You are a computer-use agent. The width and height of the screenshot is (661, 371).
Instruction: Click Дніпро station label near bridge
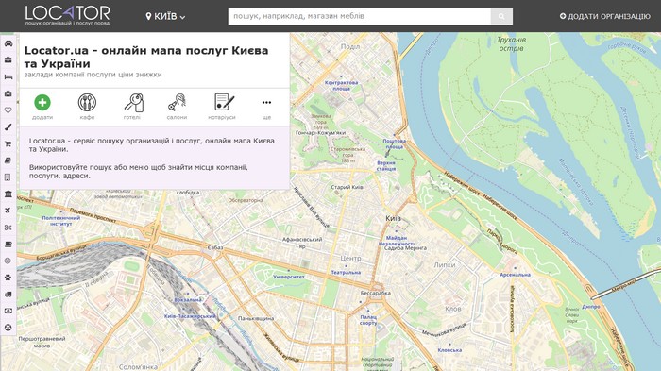pos(591,307)
